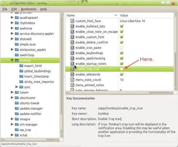Expand the virt-manager tree node
The image size is (178, 147).
point(12,124)
